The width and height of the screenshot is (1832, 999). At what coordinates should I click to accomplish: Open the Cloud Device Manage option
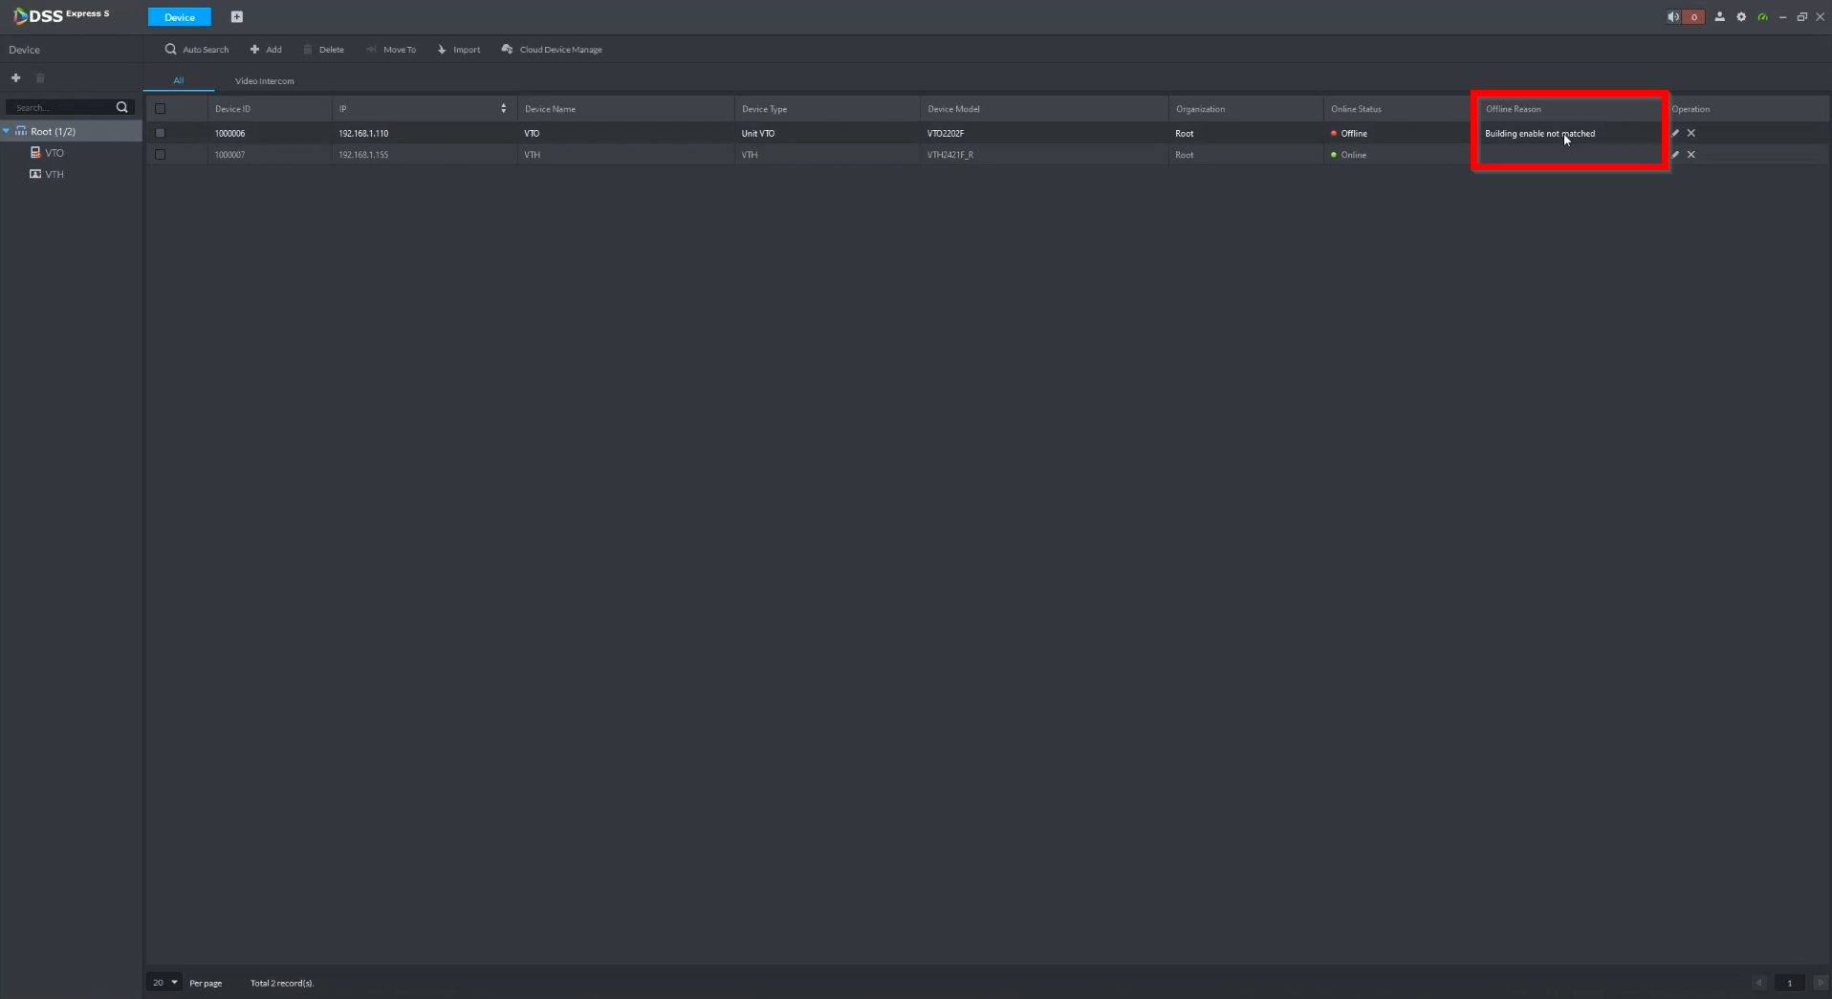point(552,50)
